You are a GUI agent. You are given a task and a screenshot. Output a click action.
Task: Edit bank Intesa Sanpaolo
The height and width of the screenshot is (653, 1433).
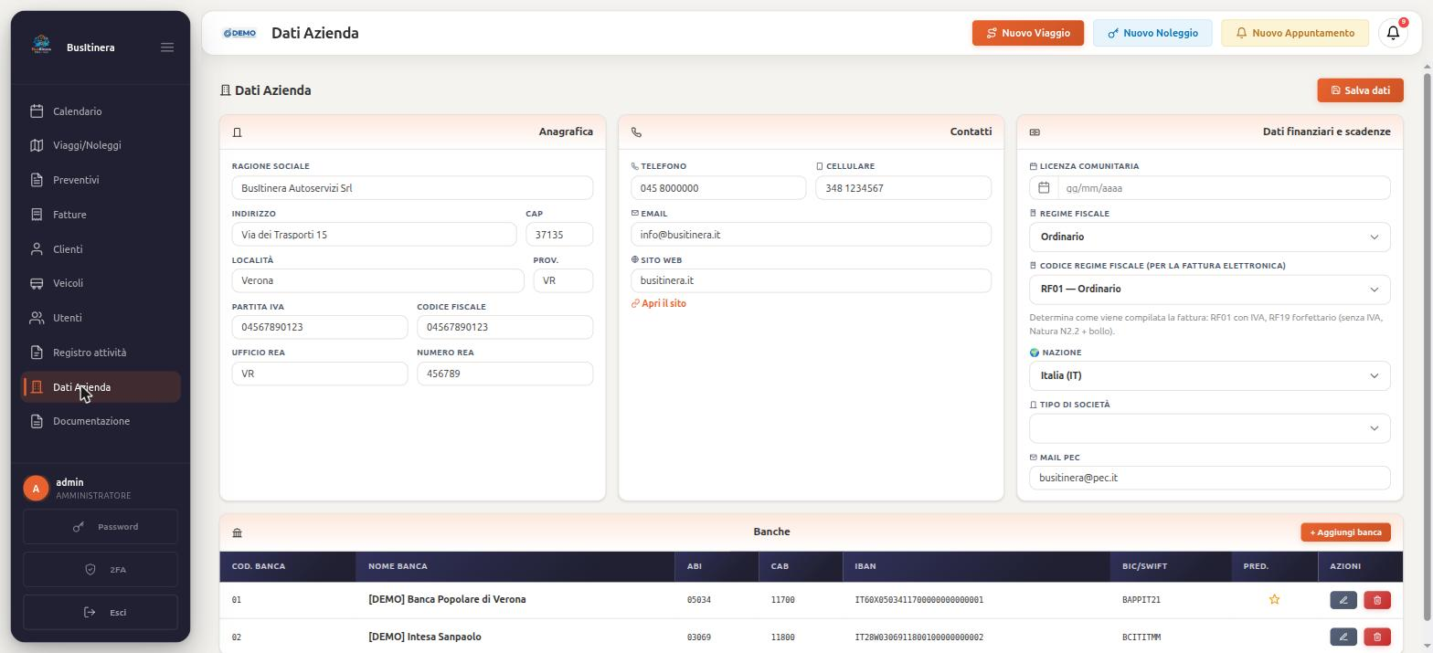1343,637
